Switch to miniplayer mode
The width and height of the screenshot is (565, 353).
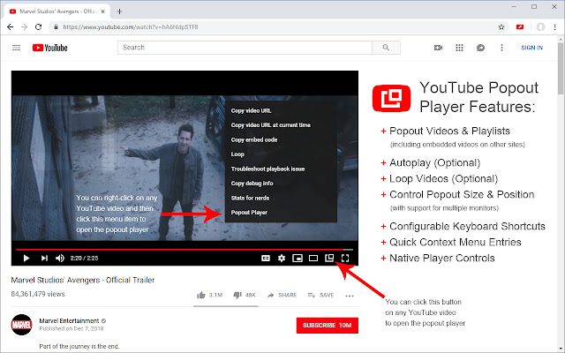pos(298,259)
